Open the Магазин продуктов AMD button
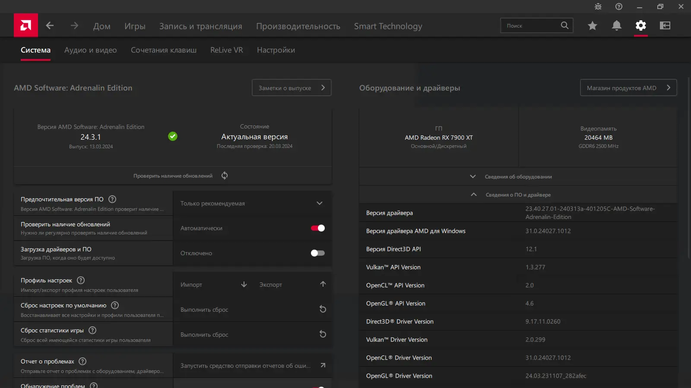 (628, 88)
